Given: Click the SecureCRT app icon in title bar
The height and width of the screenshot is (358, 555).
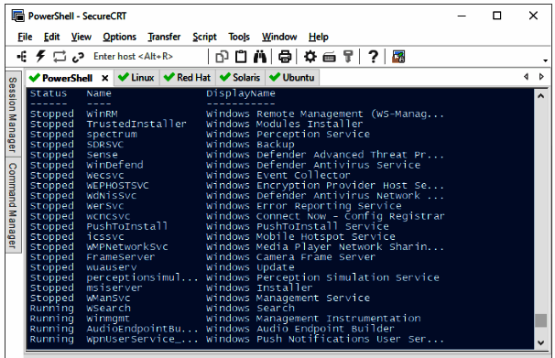Looking at the screenshot, I should (17, 16).
